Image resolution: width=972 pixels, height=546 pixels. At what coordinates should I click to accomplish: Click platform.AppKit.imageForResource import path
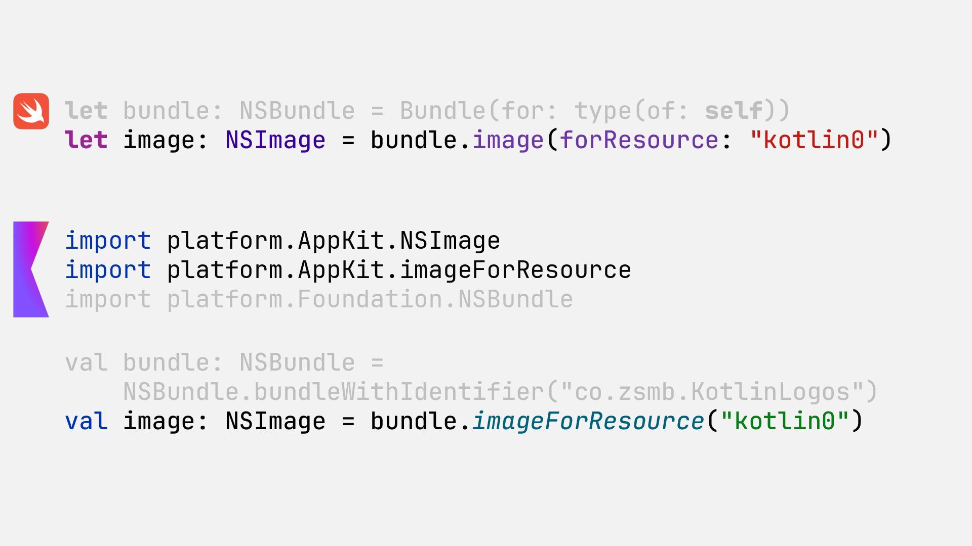[399, 269]
